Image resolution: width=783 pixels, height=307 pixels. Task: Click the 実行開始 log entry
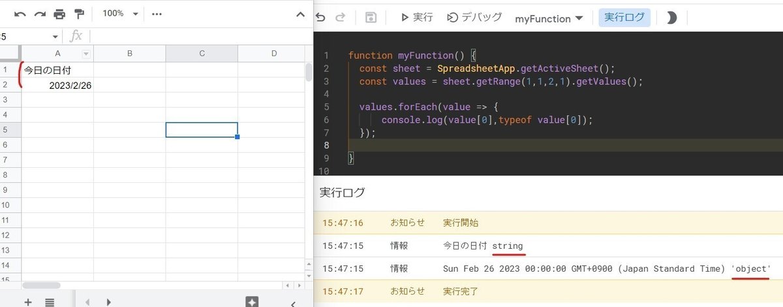pos(548,223)
